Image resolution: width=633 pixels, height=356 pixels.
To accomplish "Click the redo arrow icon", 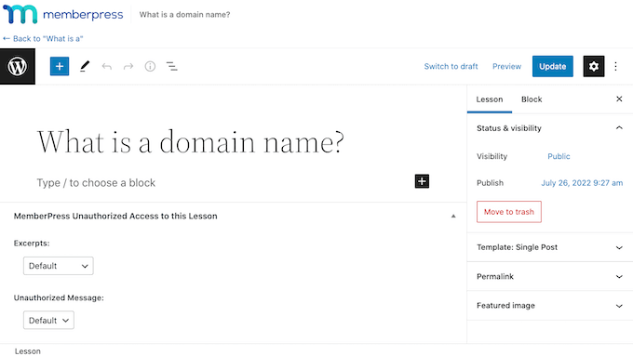I will pos(128,67).
